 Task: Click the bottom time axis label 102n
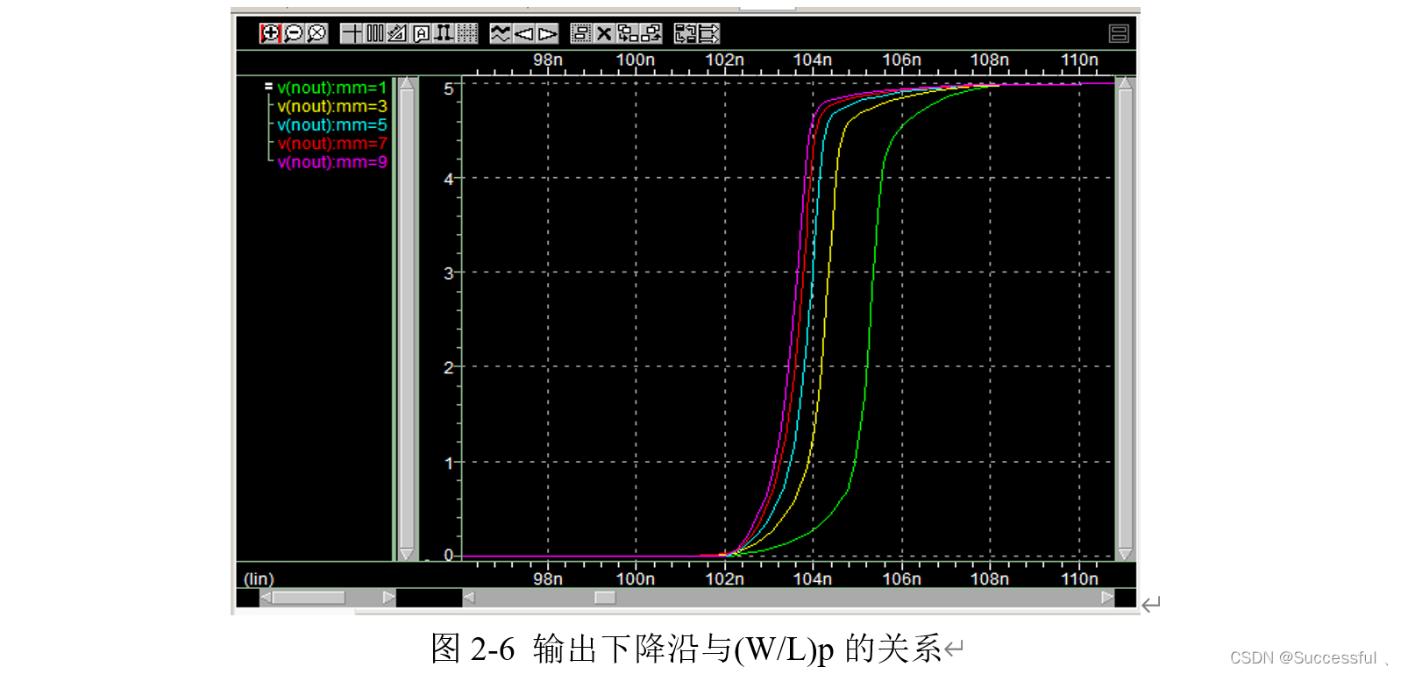point(725,578)
